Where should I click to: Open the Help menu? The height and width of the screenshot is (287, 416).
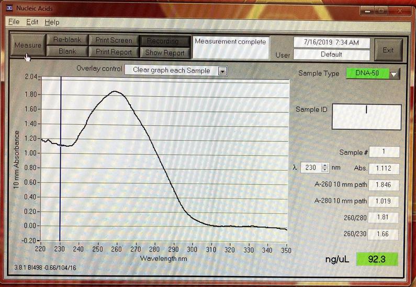tap(52, 22)
